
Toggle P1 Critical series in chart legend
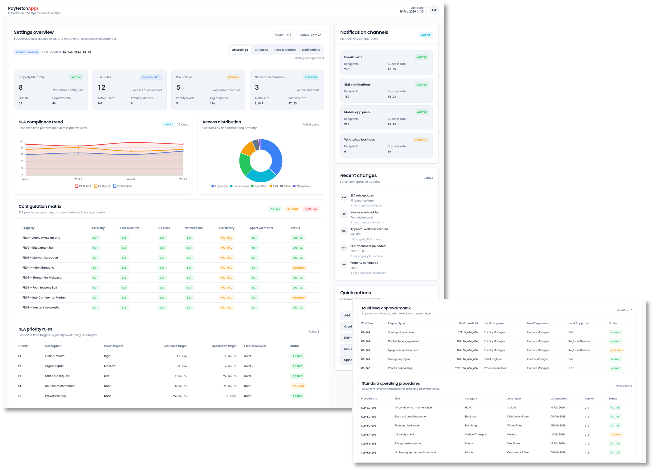click(x=83, y=186)
